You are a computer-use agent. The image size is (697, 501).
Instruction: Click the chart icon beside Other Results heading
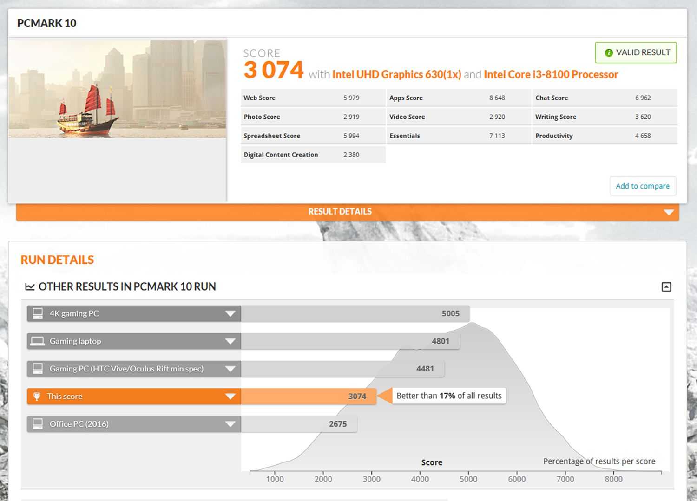click(x=30, y=287)
